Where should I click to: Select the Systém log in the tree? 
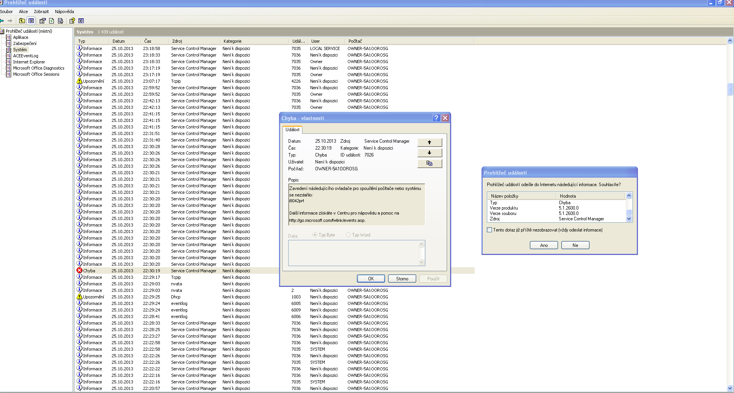pos(20,50)
